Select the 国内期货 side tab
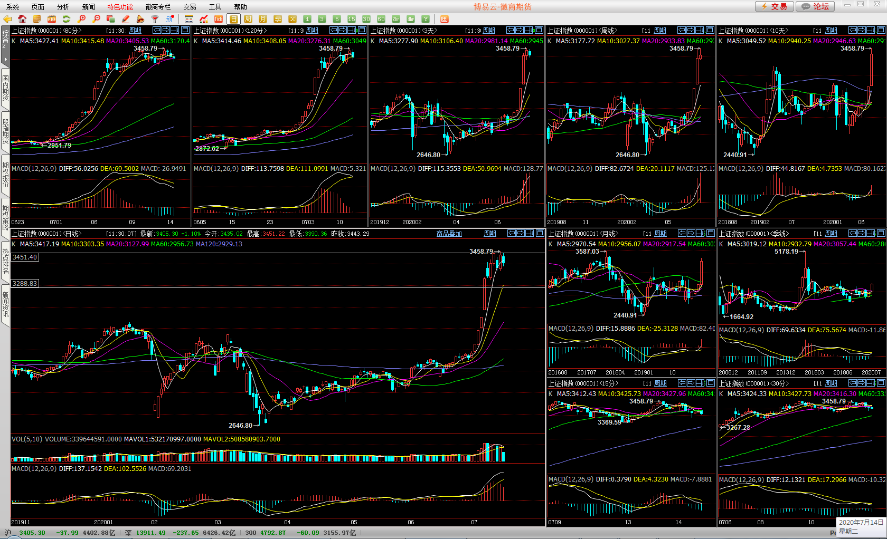 click(x=5, y=88)
